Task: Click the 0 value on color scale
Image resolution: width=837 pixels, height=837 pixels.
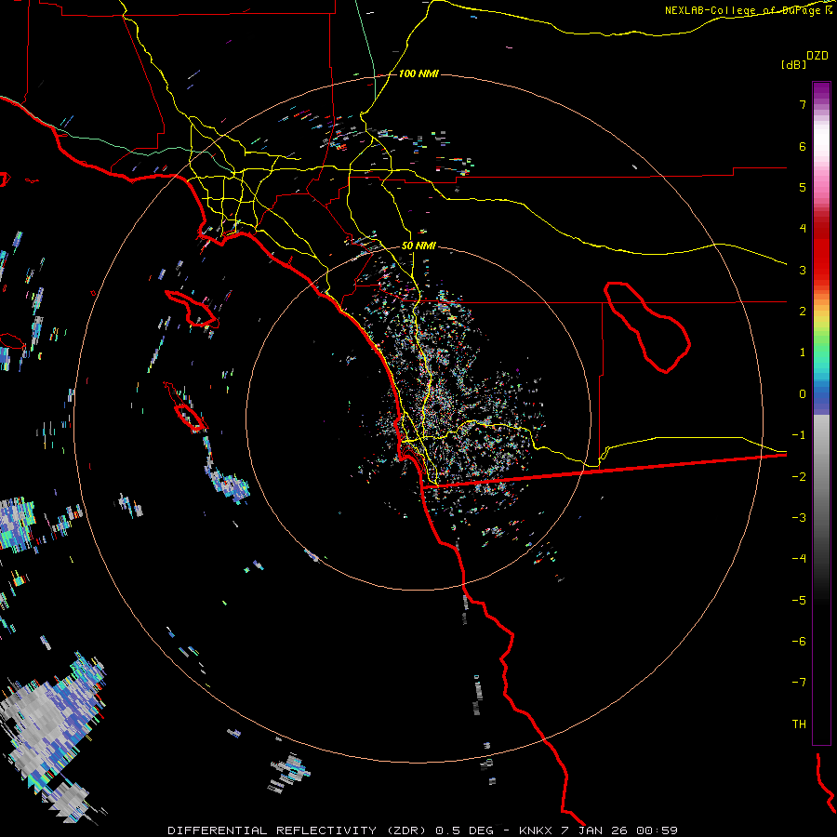Action: tap(803, 394)
